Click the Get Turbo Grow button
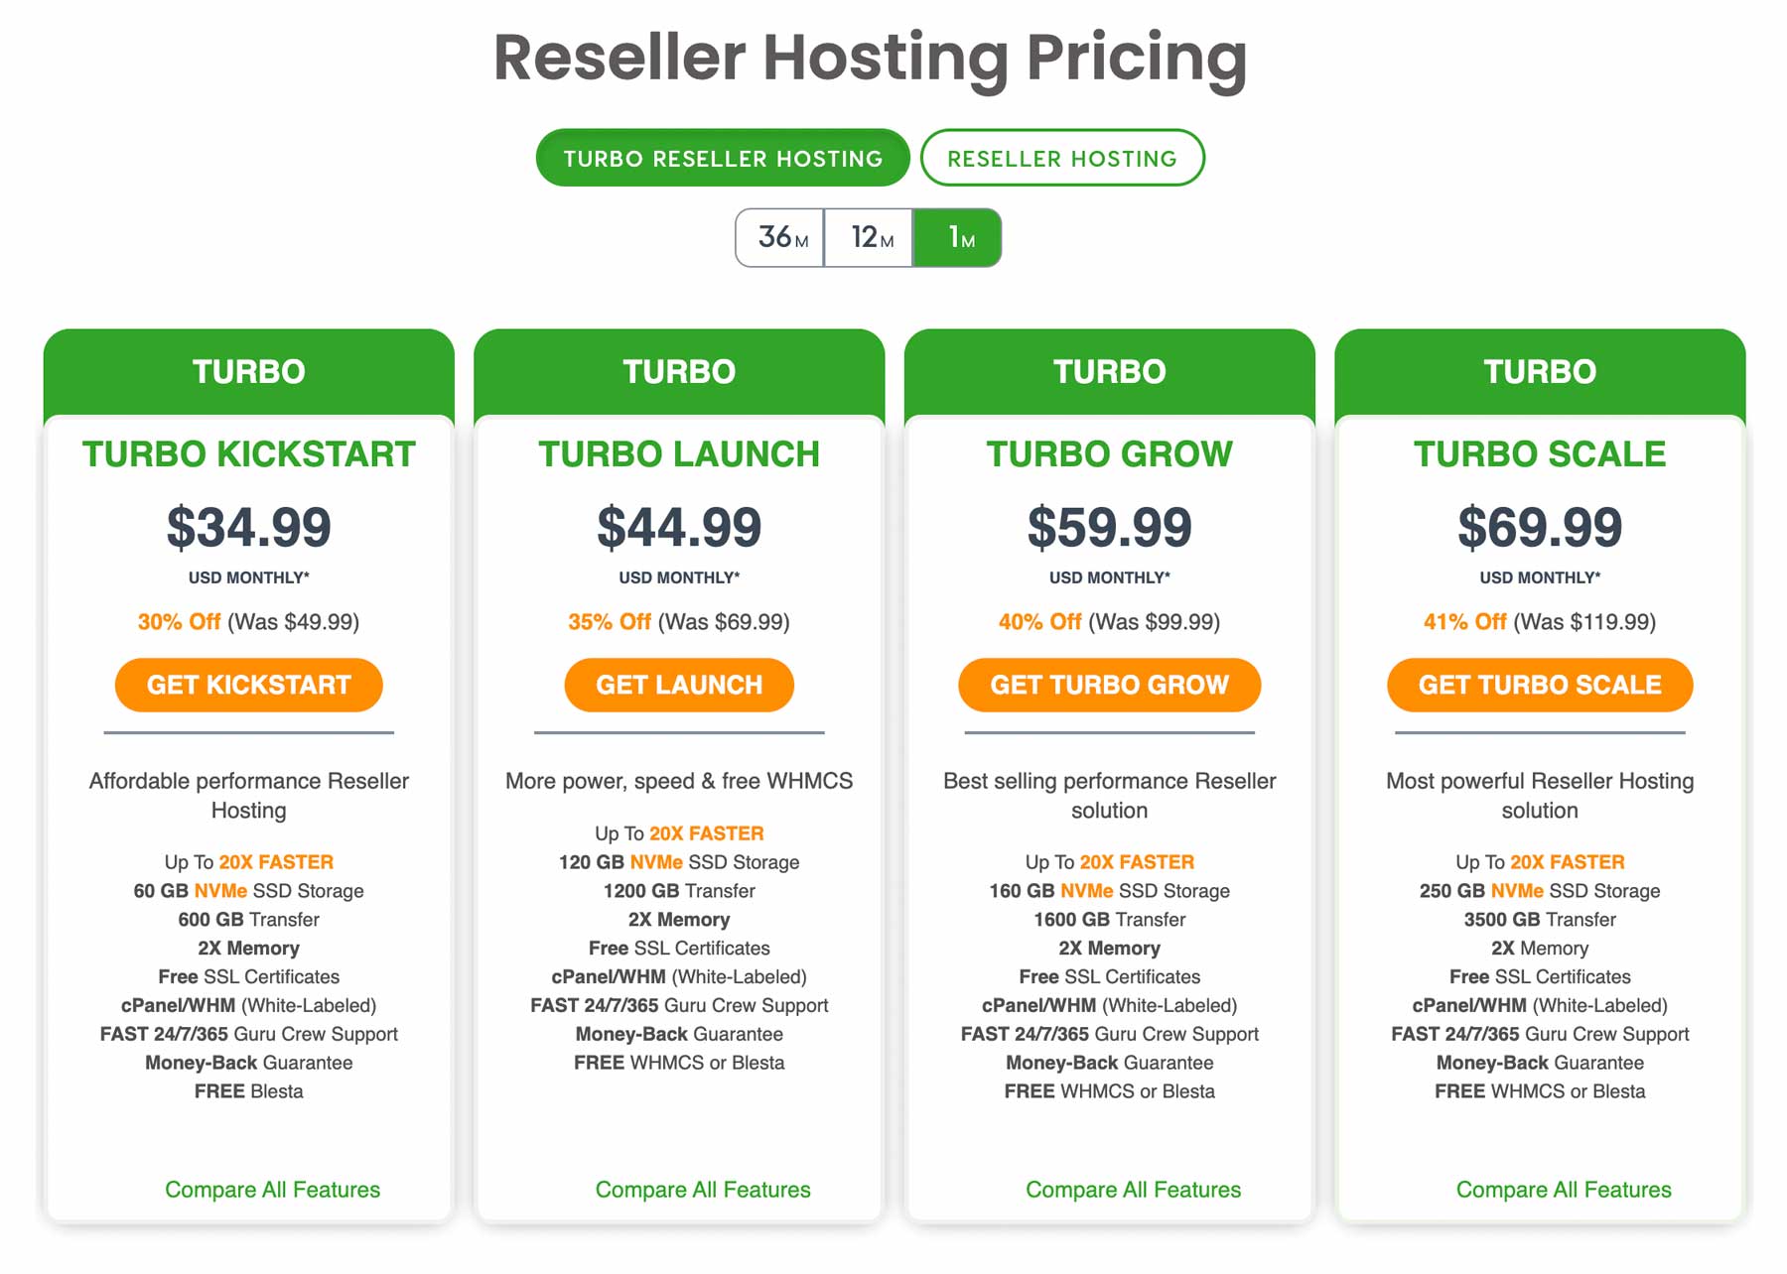 1108,684
